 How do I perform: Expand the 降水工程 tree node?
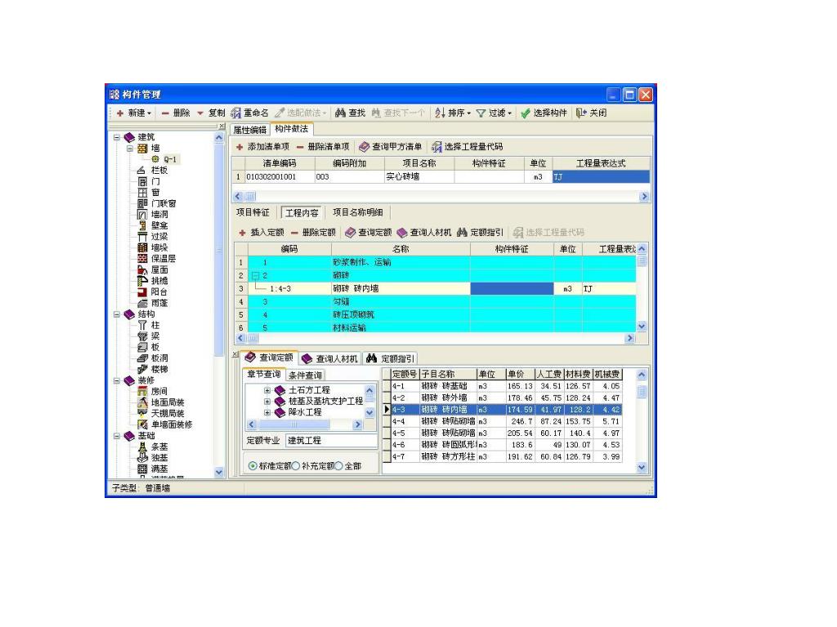(267, 412)
